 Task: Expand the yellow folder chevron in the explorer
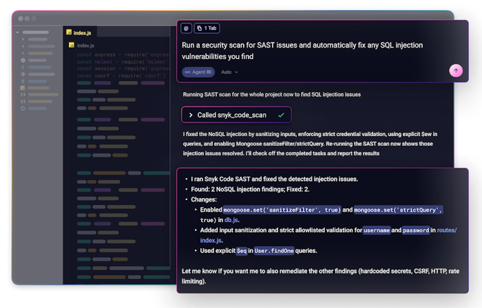23,53
